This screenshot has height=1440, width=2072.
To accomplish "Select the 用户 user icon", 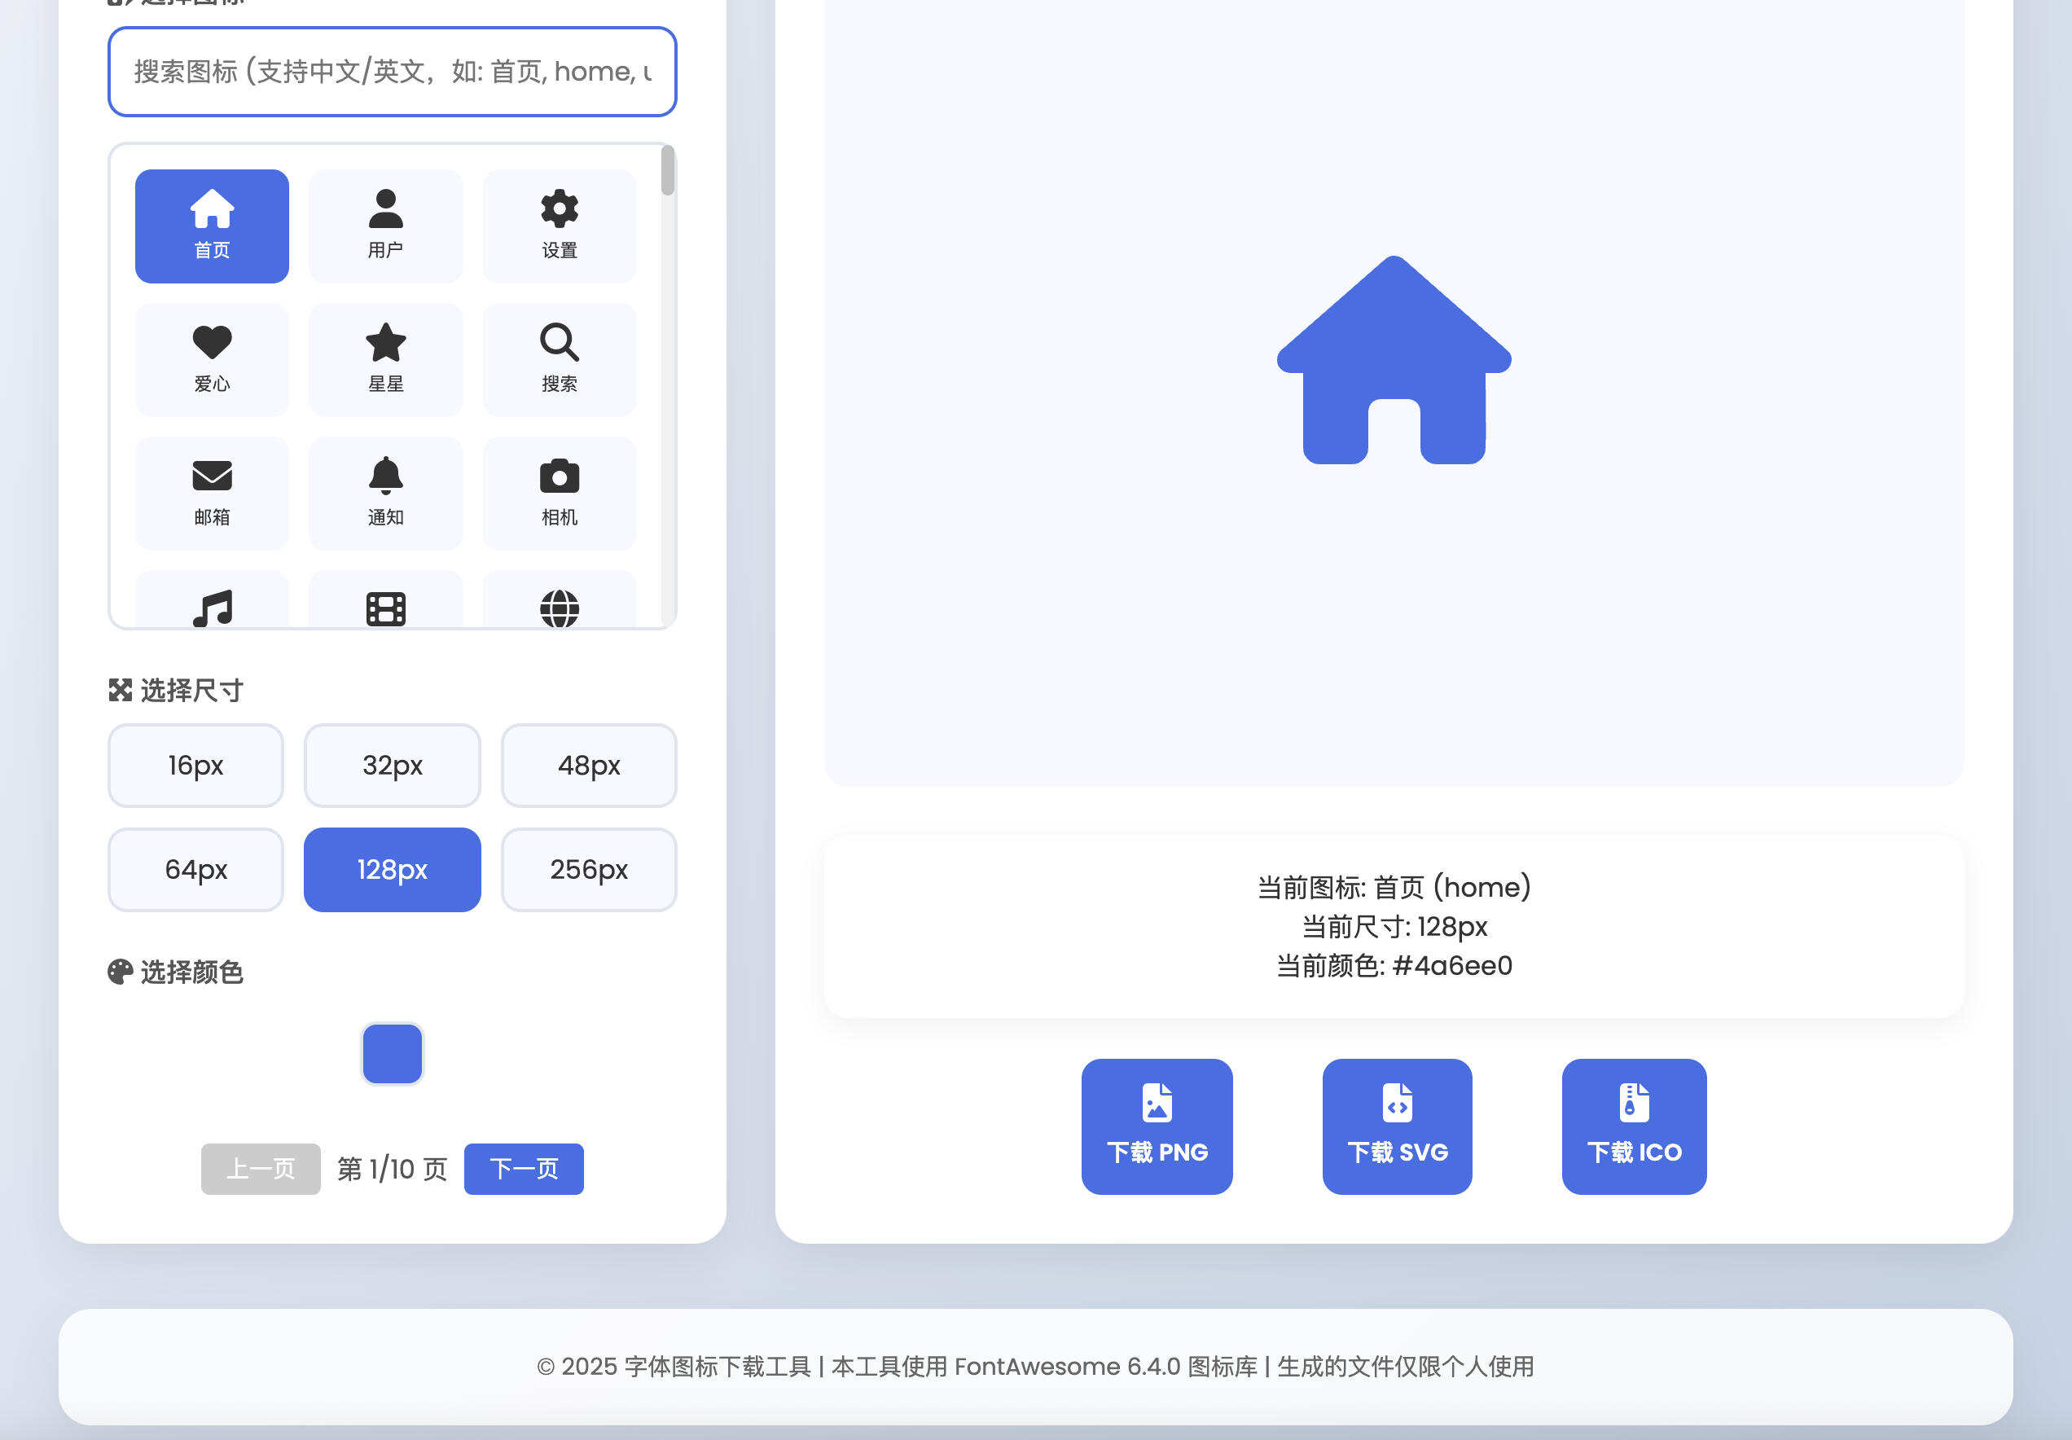I will pos(386,225).
